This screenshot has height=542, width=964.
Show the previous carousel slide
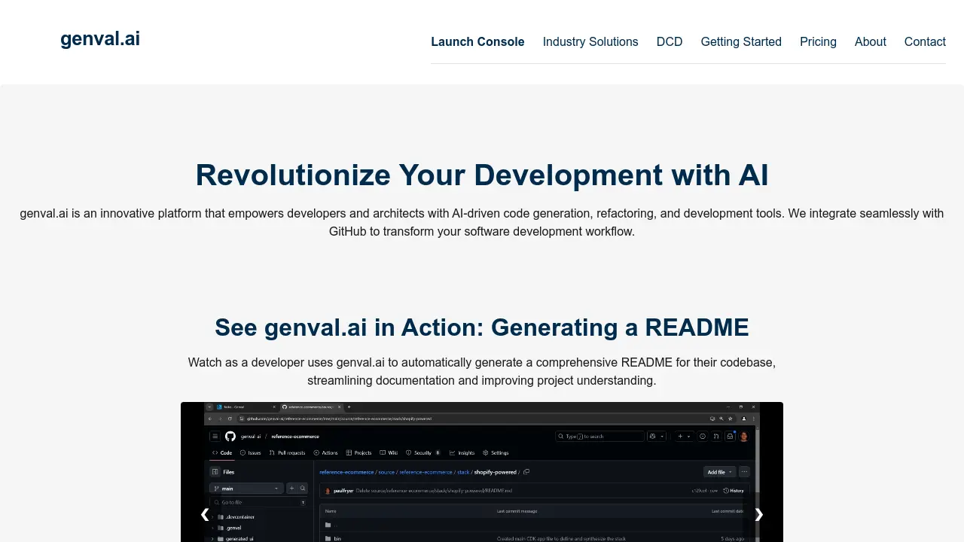coord(205,514)
